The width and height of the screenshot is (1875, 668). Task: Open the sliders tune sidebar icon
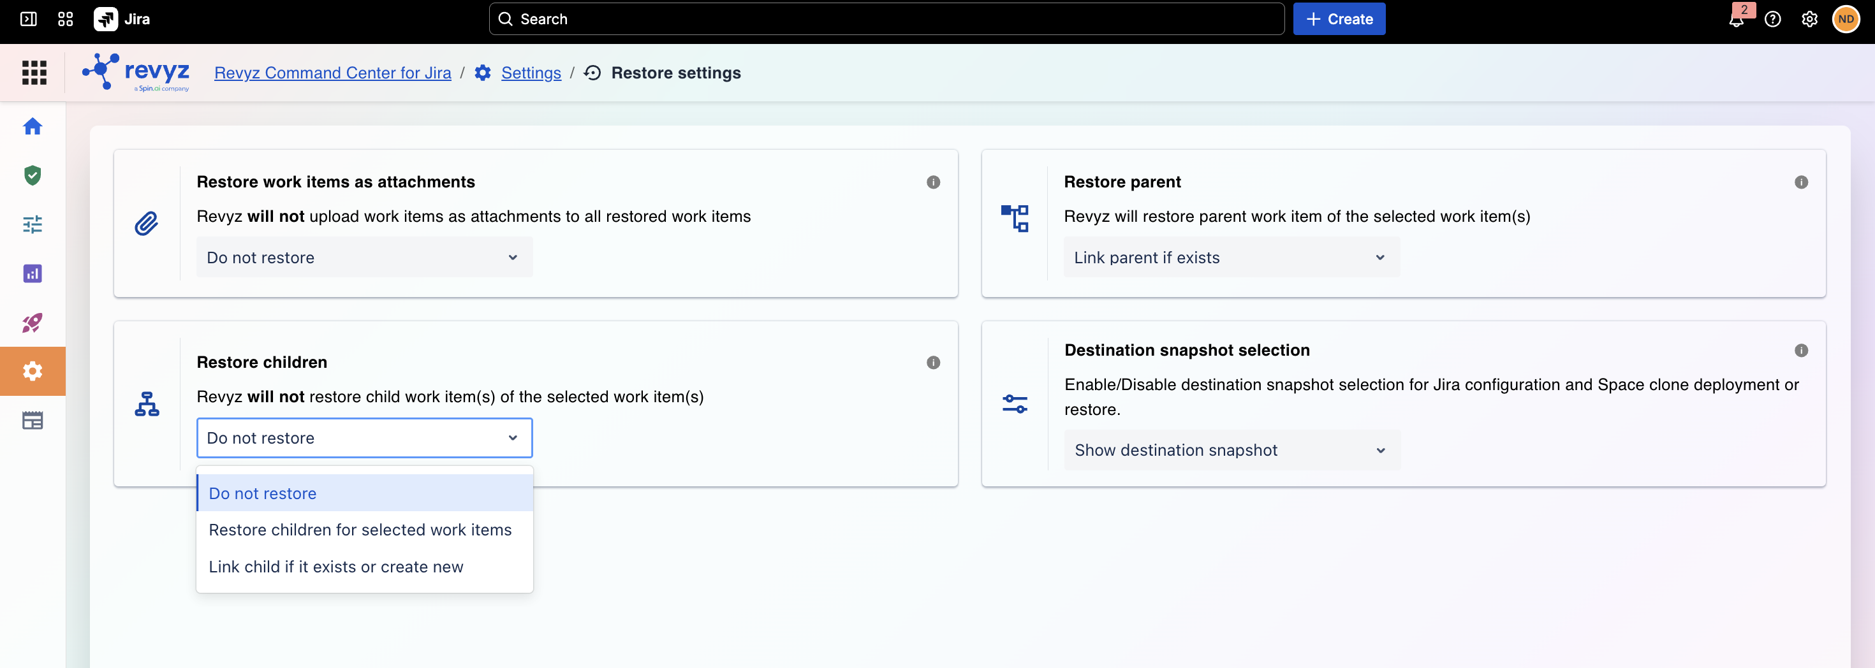(33, 224)
